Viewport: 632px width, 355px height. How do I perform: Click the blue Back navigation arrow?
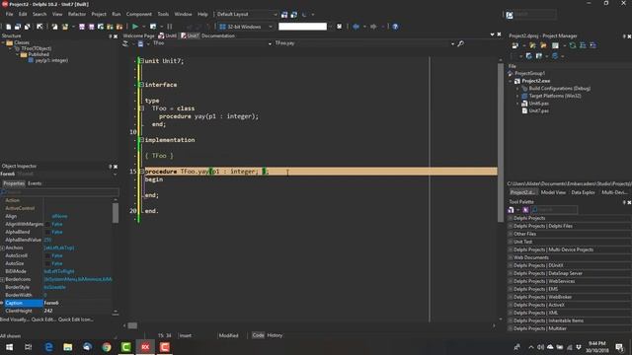click(x=355, y=27)
